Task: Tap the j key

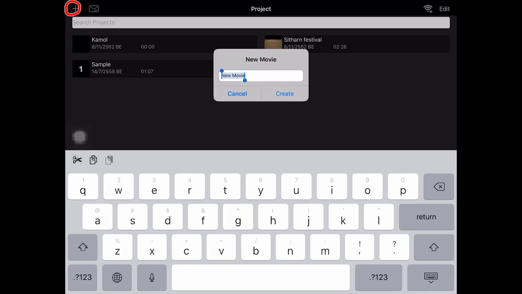Action: point(308,217)
